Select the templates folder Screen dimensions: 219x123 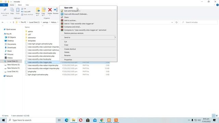32,41
